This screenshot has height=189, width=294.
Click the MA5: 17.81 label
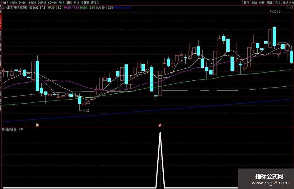coord(40,8)
